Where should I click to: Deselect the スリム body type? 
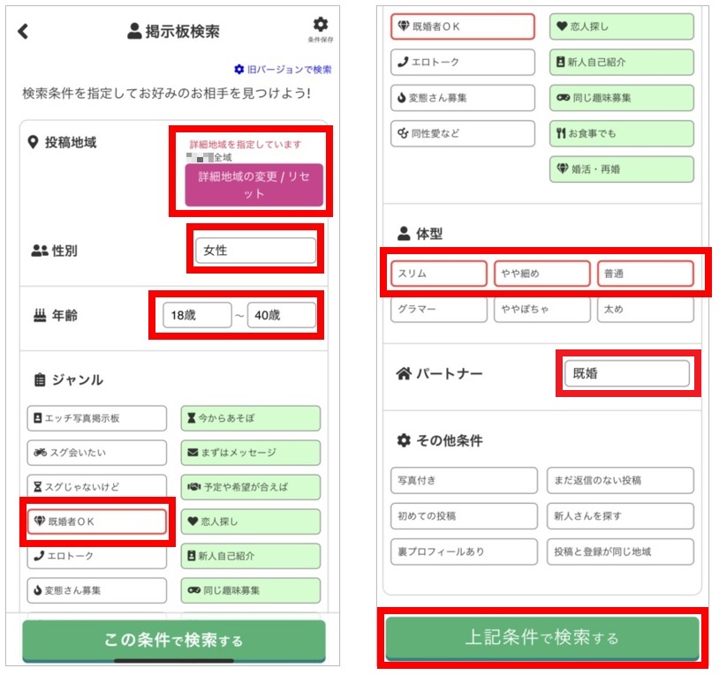(439, 274)
